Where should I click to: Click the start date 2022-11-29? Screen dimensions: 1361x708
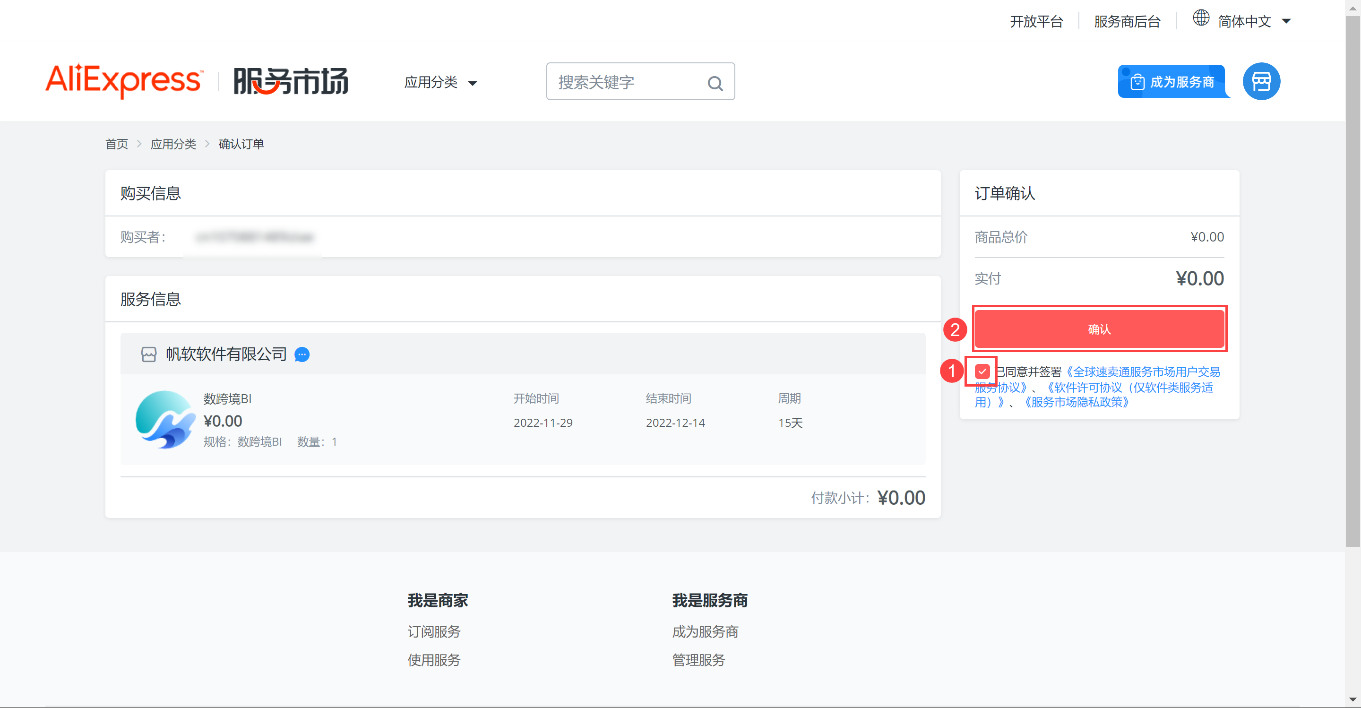pos(543,423)
